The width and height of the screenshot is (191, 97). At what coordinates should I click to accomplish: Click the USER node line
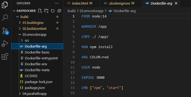click(x=91, y=67)
